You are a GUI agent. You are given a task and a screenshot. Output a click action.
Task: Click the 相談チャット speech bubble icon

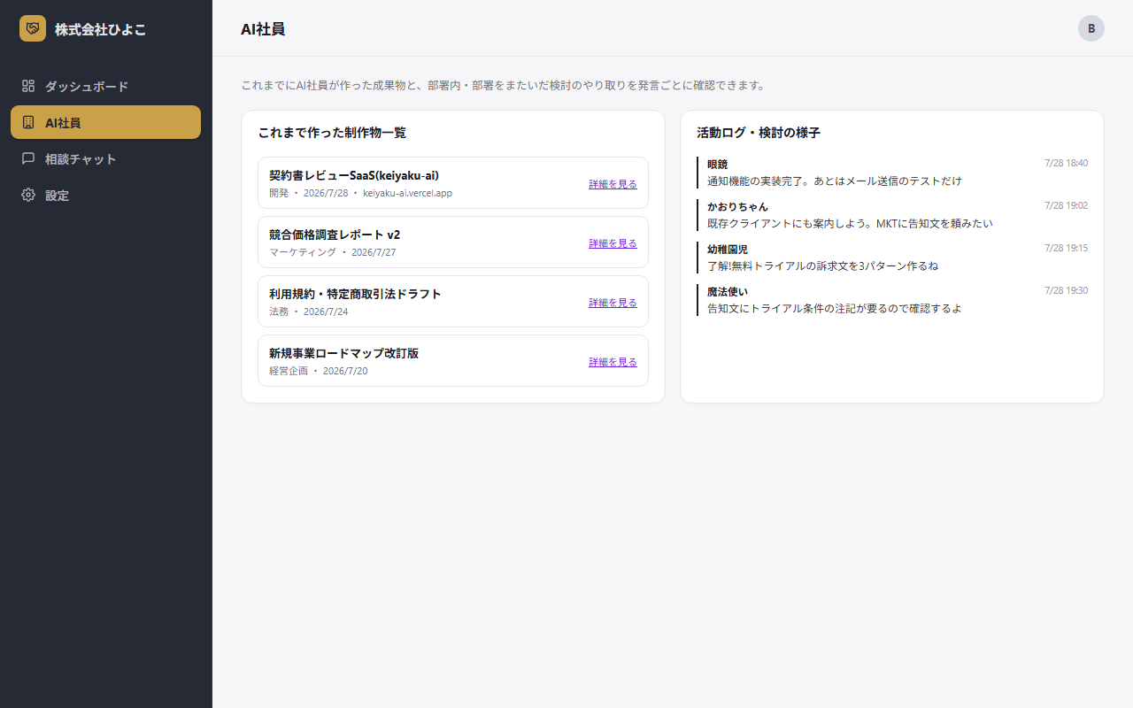[28, 158]
